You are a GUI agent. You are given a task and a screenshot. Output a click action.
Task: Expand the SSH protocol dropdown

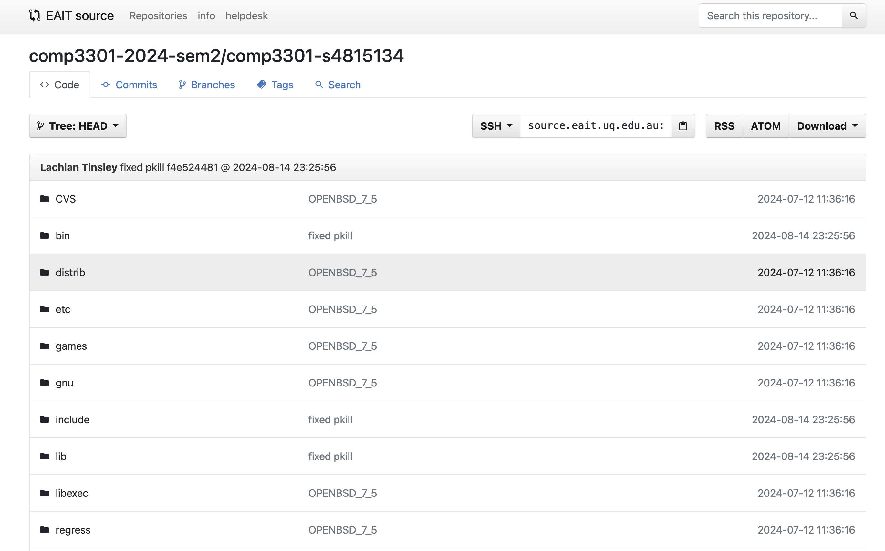point(496,126)
